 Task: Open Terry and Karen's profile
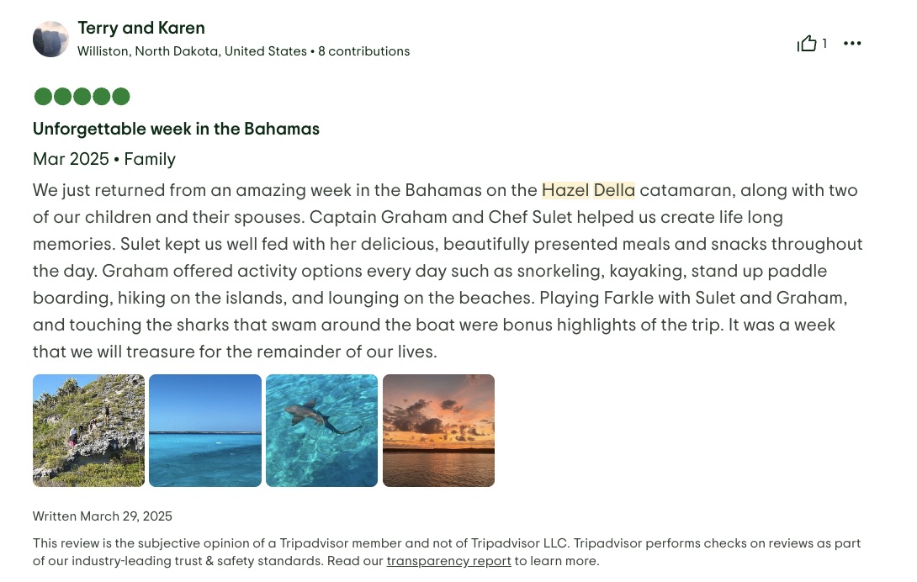coord(141,29)
